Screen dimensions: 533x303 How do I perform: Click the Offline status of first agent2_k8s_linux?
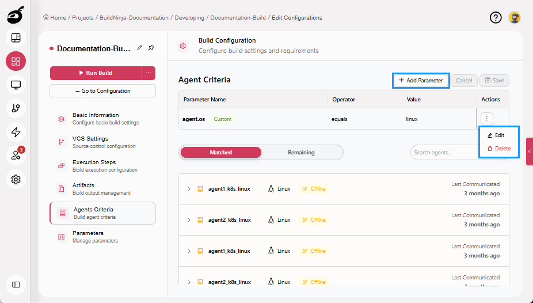point(314,220)
